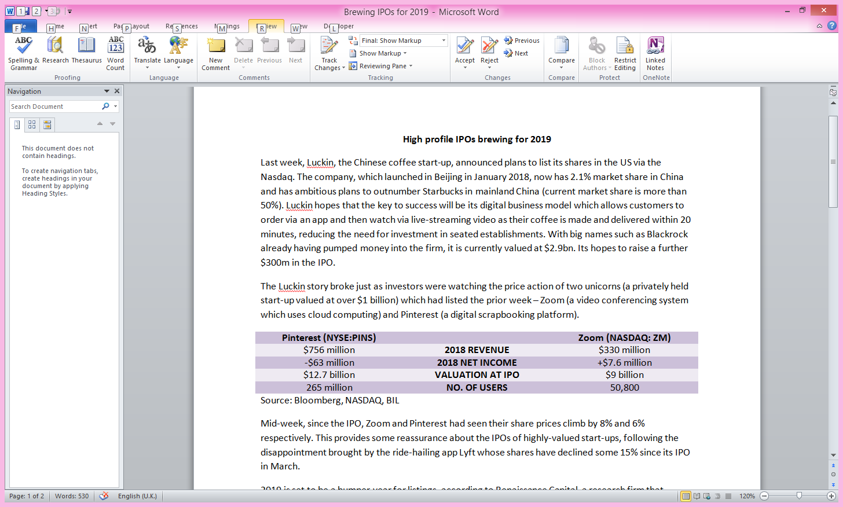Switch to Full Screen Reading view
This screenshot has height=507, width=843.
click(697, 496)
